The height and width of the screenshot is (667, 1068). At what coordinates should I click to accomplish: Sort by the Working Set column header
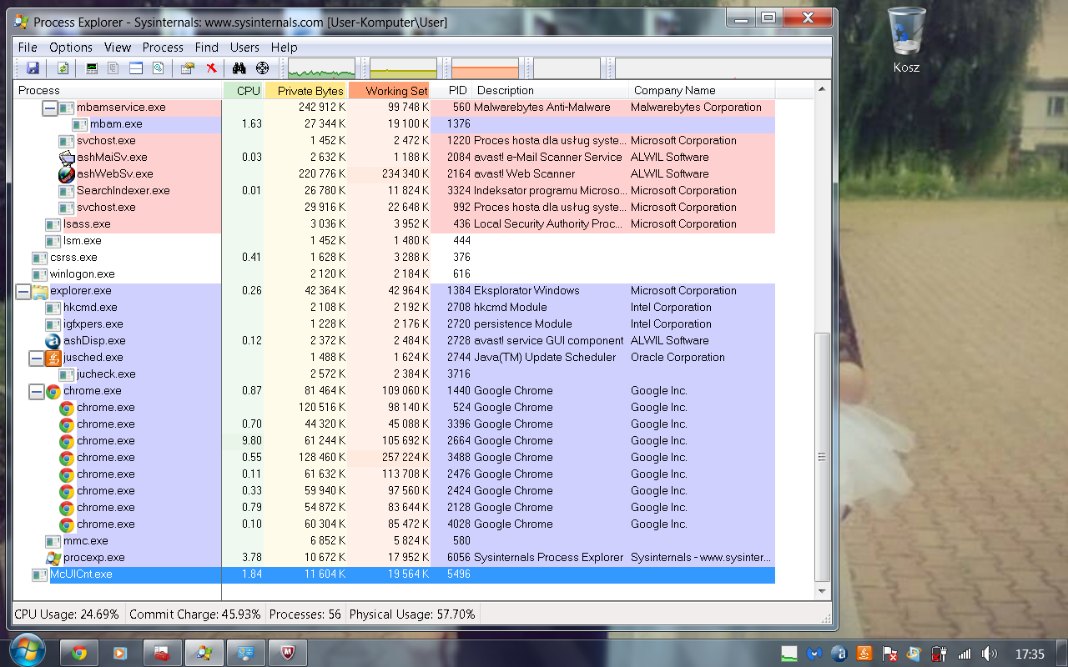click(x=390, y=90)
